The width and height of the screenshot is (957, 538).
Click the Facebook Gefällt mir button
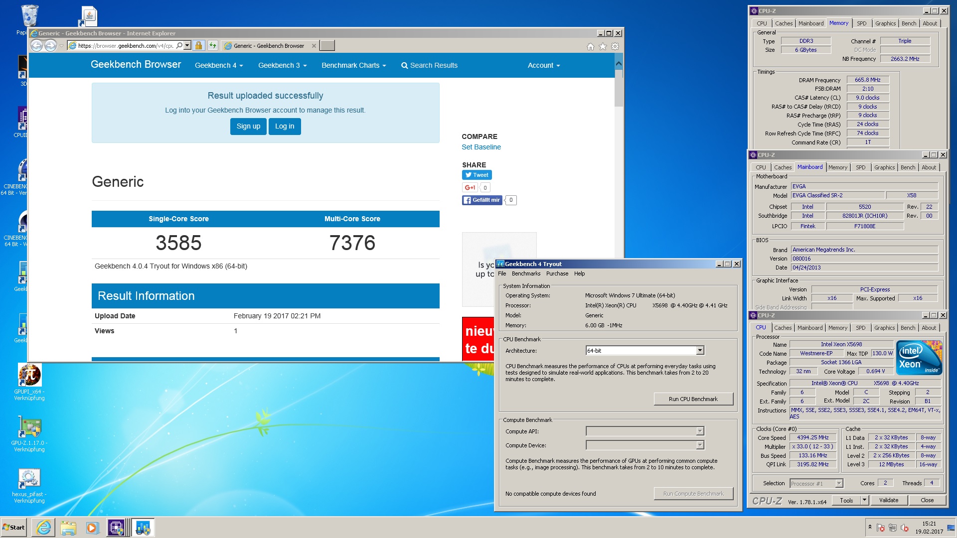482,200
